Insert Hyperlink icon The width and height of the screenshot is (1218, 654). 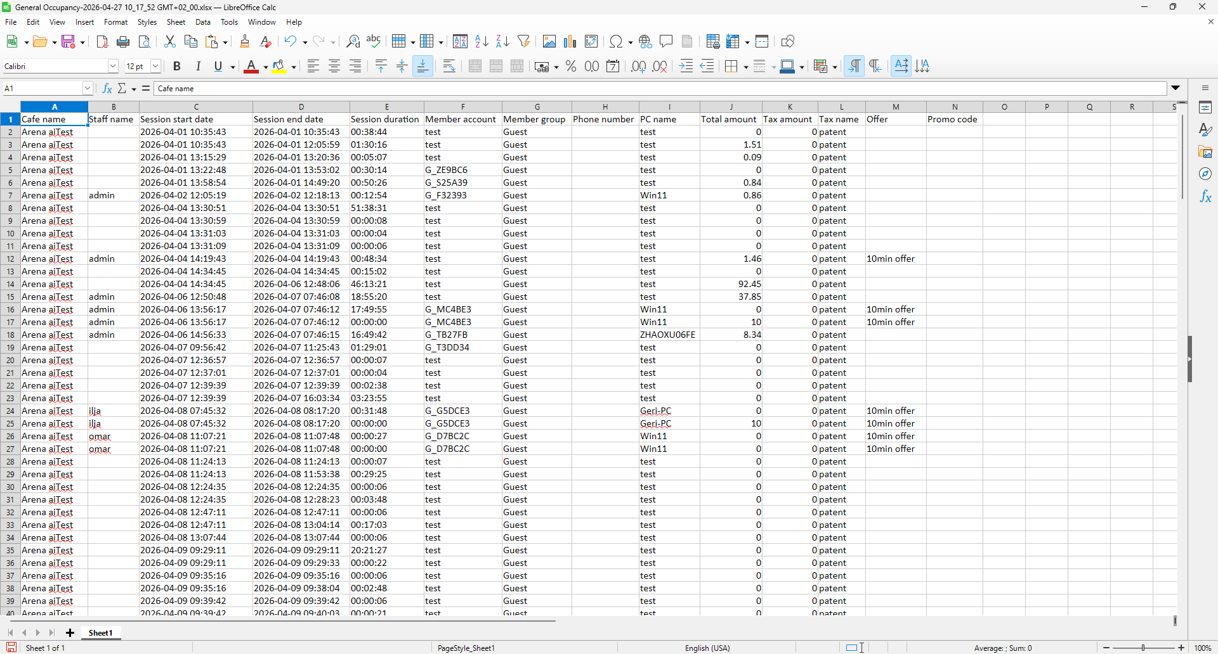coord(645,42)
